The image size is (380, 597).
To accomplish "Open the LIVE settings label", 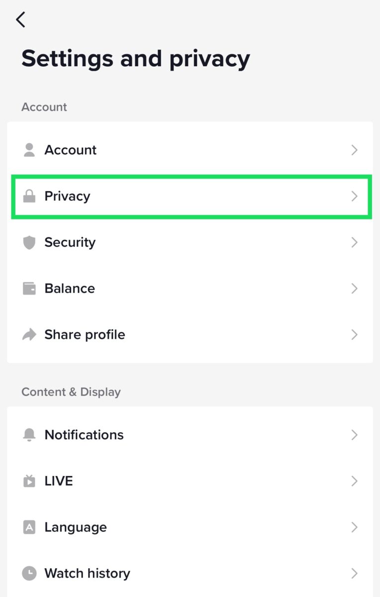I will click(59, 481).
